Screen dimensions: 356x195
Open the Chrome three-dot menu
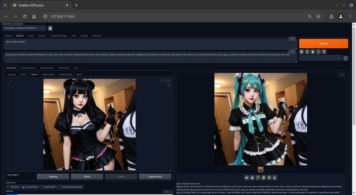(350, 16)
